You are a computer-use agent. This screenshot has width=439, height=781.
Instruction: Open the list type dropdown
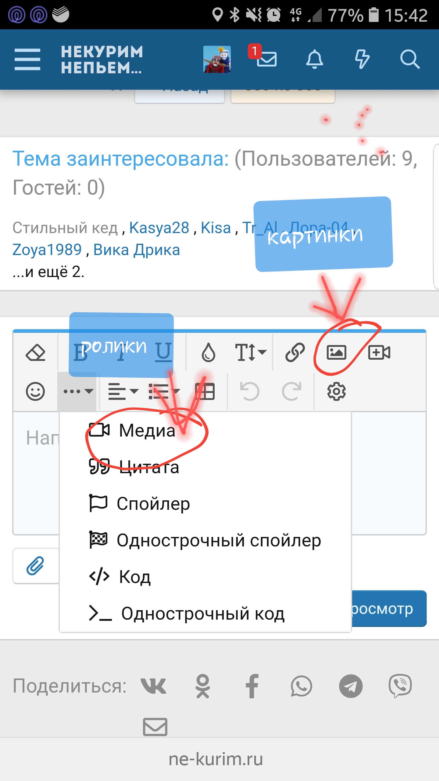tap(164, 391)
